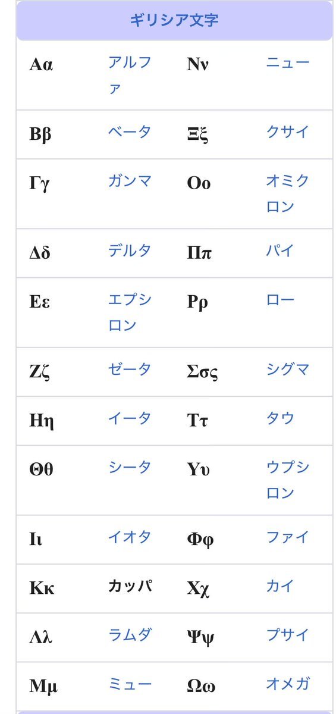Open the イオタ link
This screenshot has width=336, height=714.
(x=130, y=537)
